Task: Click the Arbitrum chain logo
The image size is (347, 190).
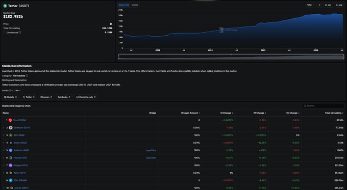Action: coord(11,150)
